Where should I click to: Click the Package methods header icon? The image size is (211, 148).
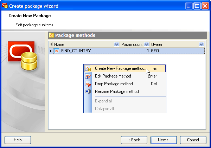tap(51, 35)
